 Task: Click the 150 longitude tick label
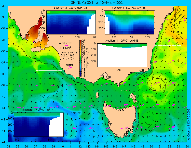pyautogui.click(x=151, y=146)
